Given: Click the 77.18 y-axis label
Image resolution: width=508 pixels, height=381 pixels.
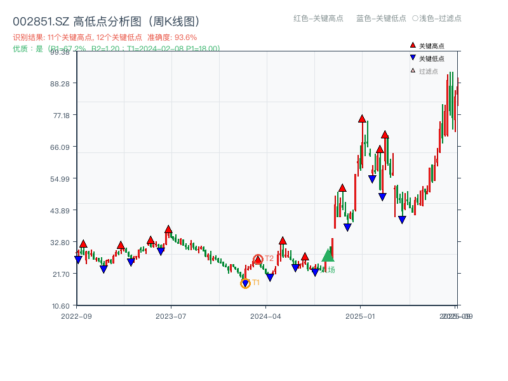Looking at the screenshot, I should 61,116.
